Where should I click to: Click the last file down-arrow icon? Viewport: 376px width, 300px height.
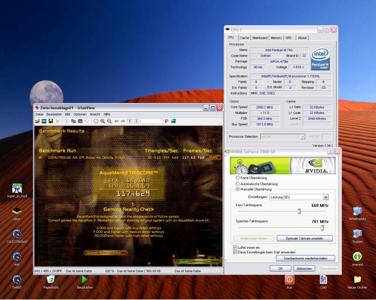137,121
